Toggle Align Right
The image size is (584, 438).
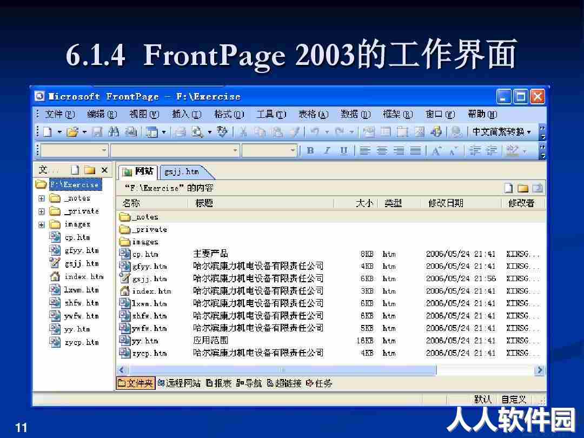tap(399, 150)
